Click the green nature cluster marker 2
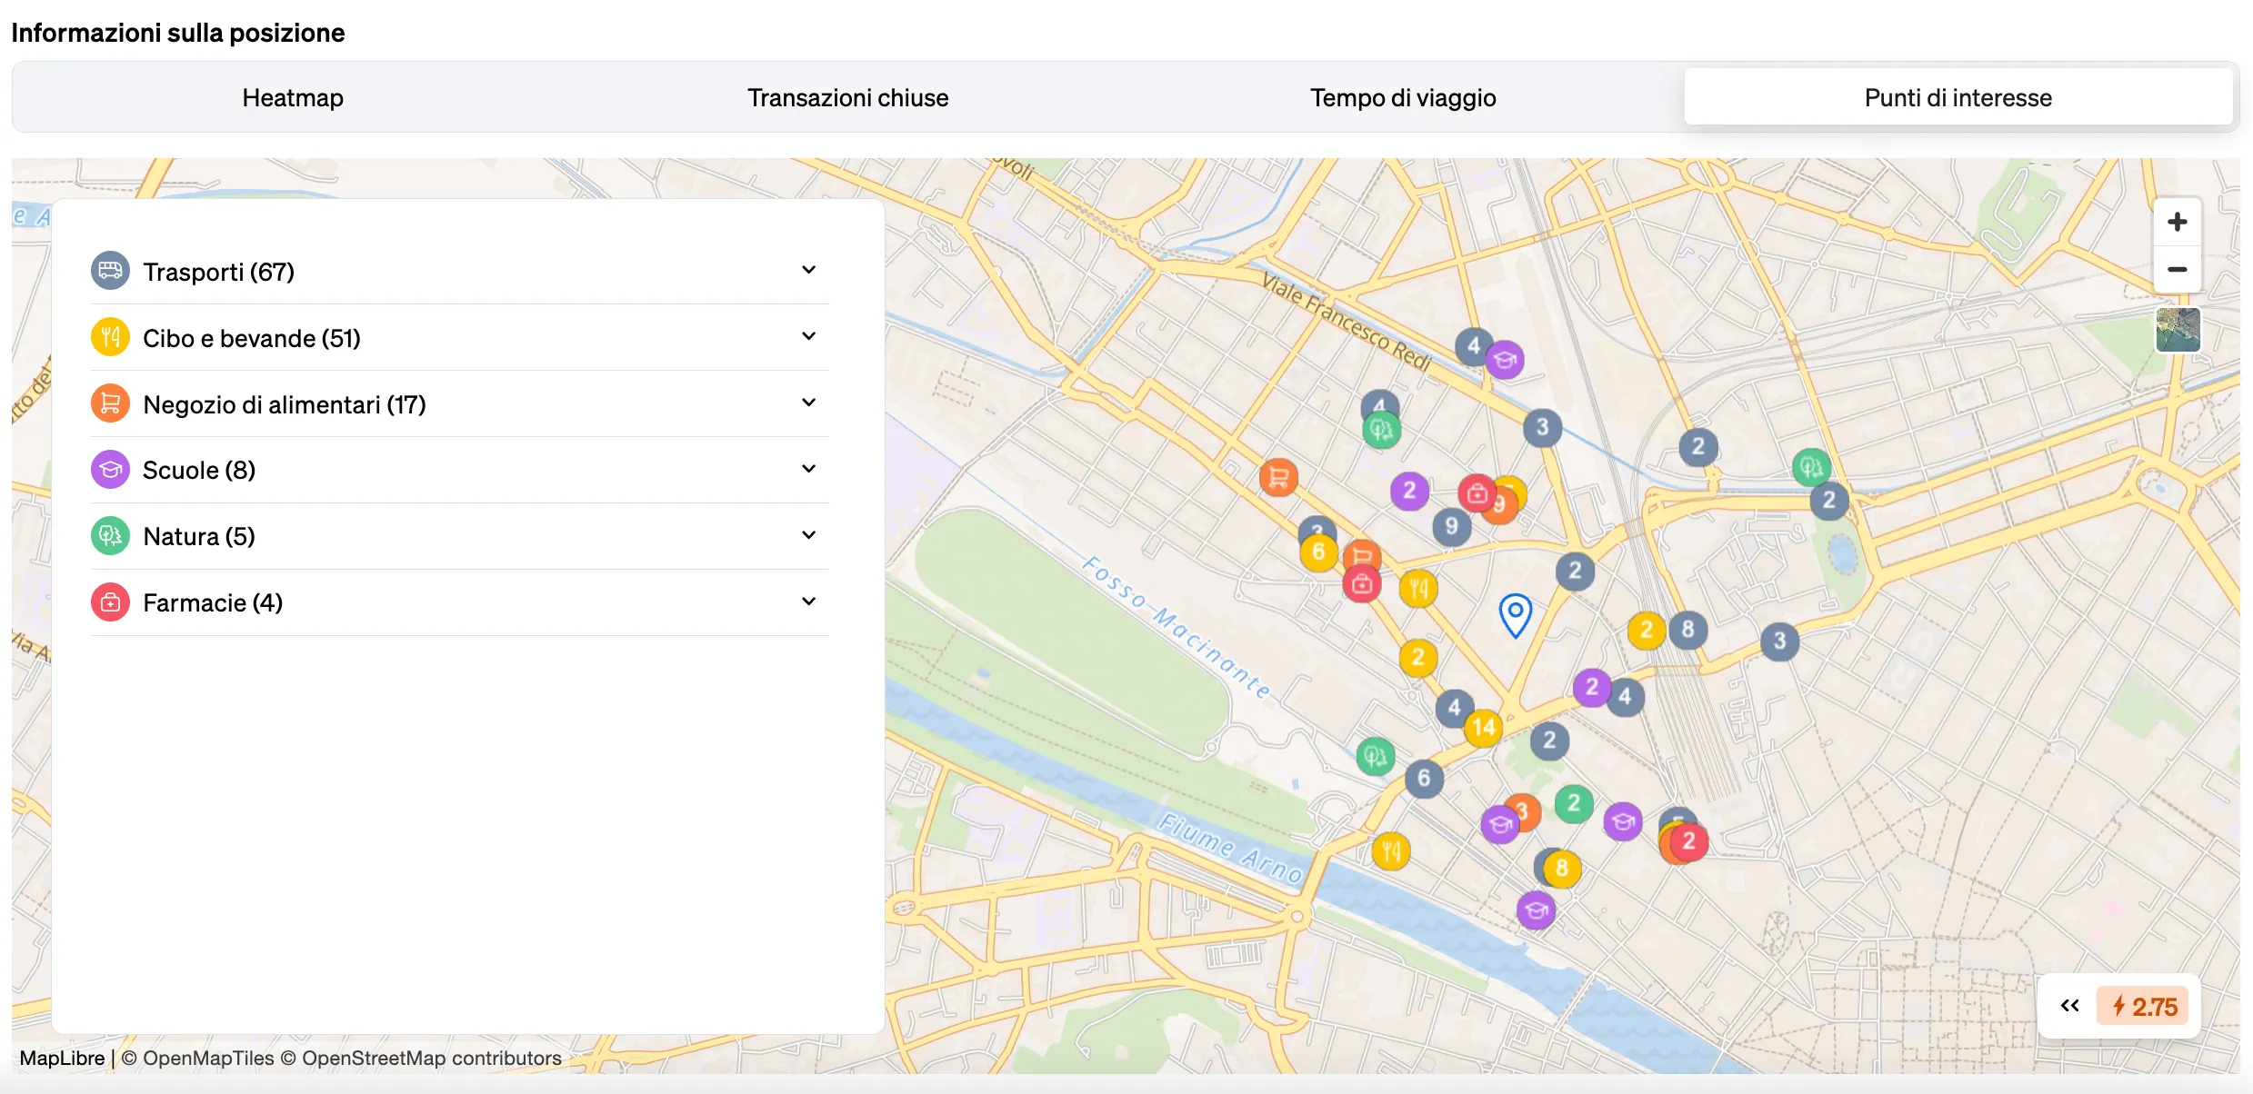 [1574, 804]
